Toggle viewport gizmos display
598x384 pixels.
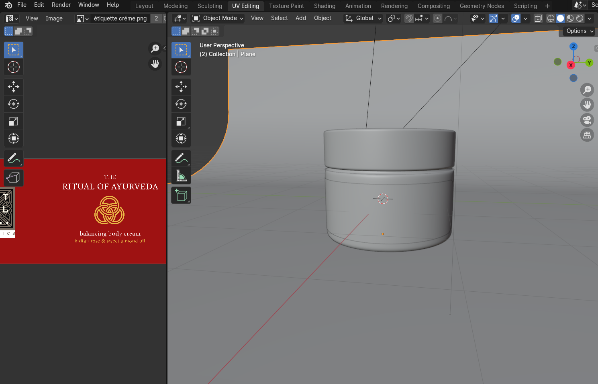pos(493,18)
